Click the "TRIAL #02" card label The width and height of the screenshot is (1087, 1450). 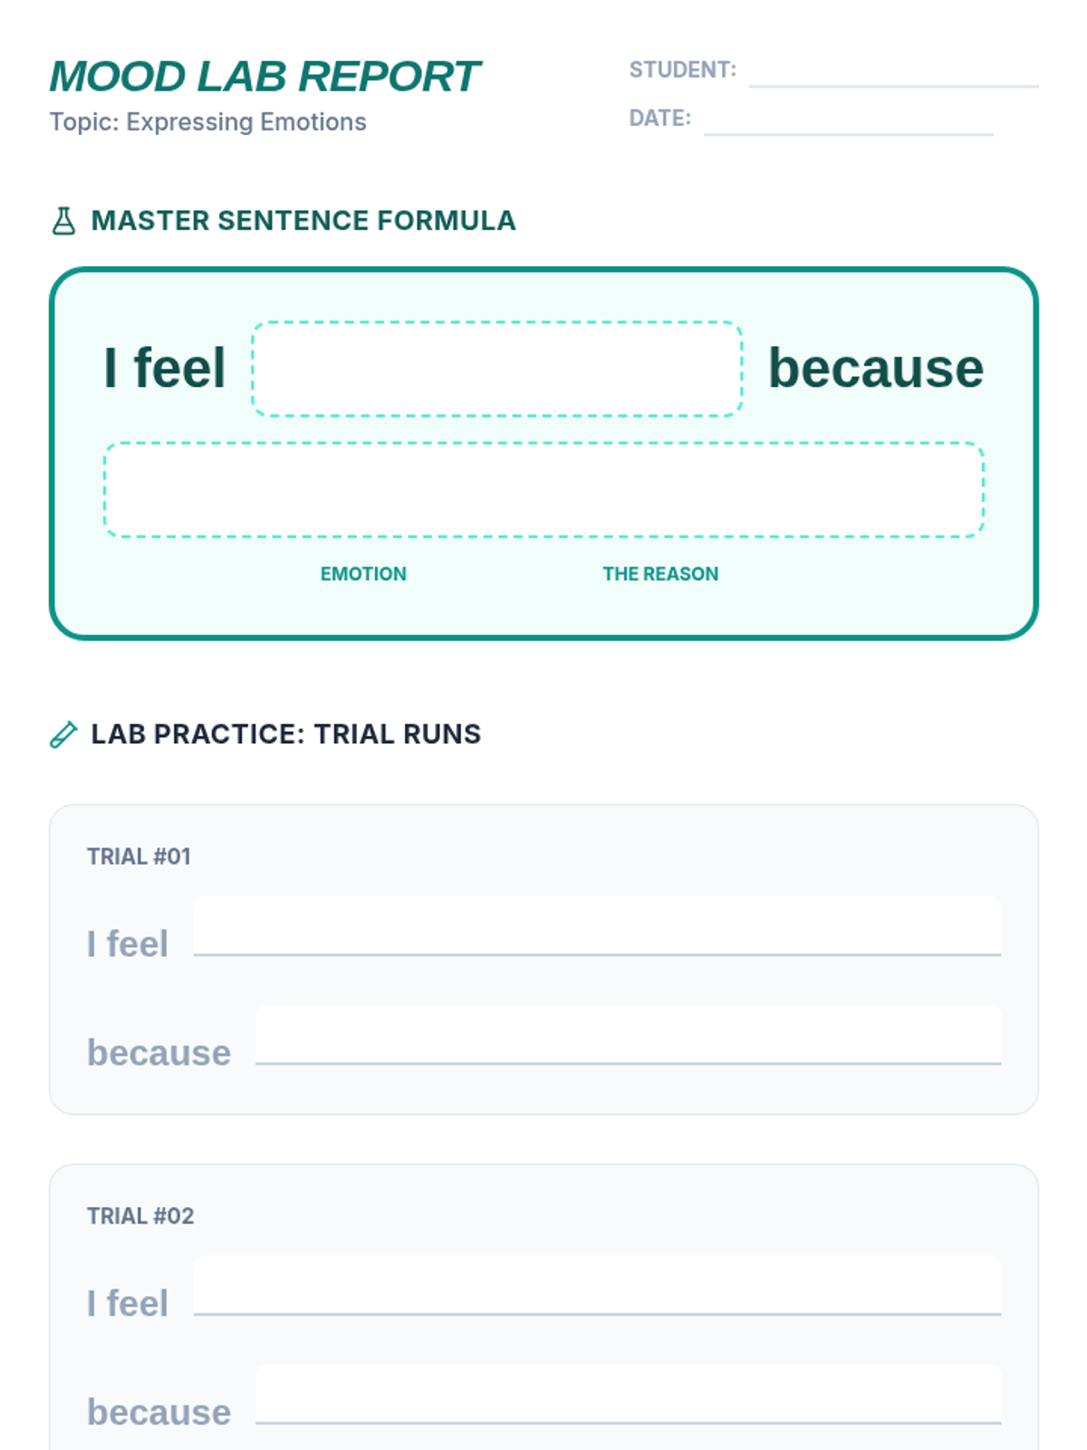coord(140,1216)
